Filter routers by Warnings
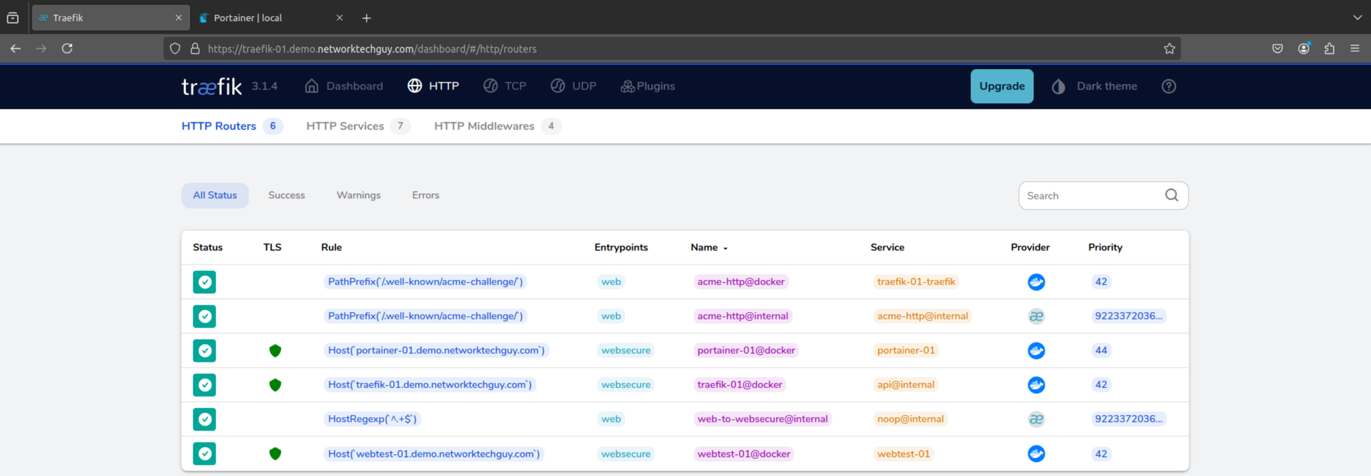Image resolution: width=1371 pixels, height=476 pixels. pyautogui.click(x=359, y=195)
